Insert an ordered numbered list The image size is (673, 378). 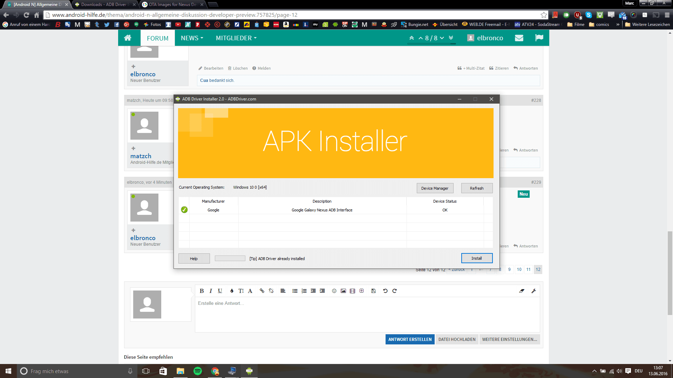[304, 291]
